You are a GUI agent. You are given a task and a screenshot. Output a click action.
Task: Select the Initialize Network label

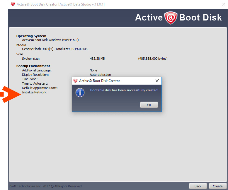35,92
